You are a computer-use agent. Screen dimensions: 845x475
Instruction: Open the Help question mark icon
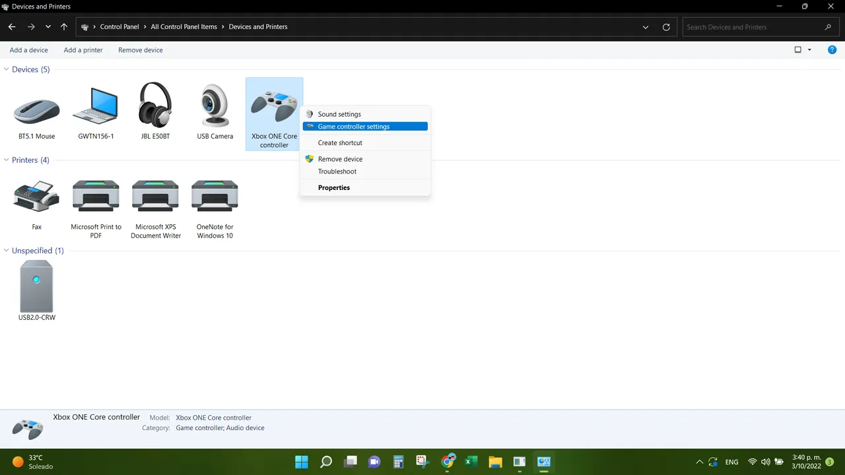[832, 49]
